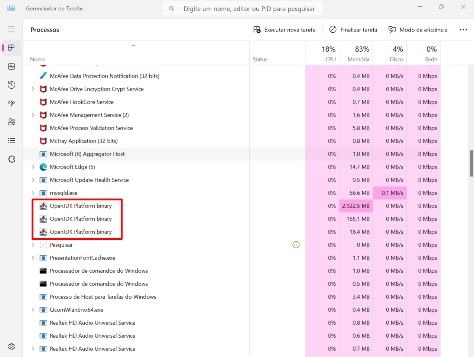474x357 pixels.
Task: Open the Performance sidebar icon
Action: (12, 66)
